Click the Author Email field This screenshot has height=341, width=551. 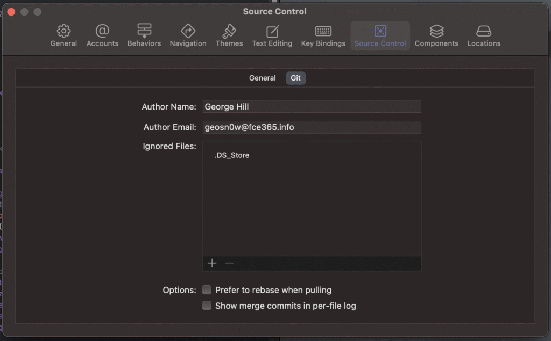click(x=312, y=127)
